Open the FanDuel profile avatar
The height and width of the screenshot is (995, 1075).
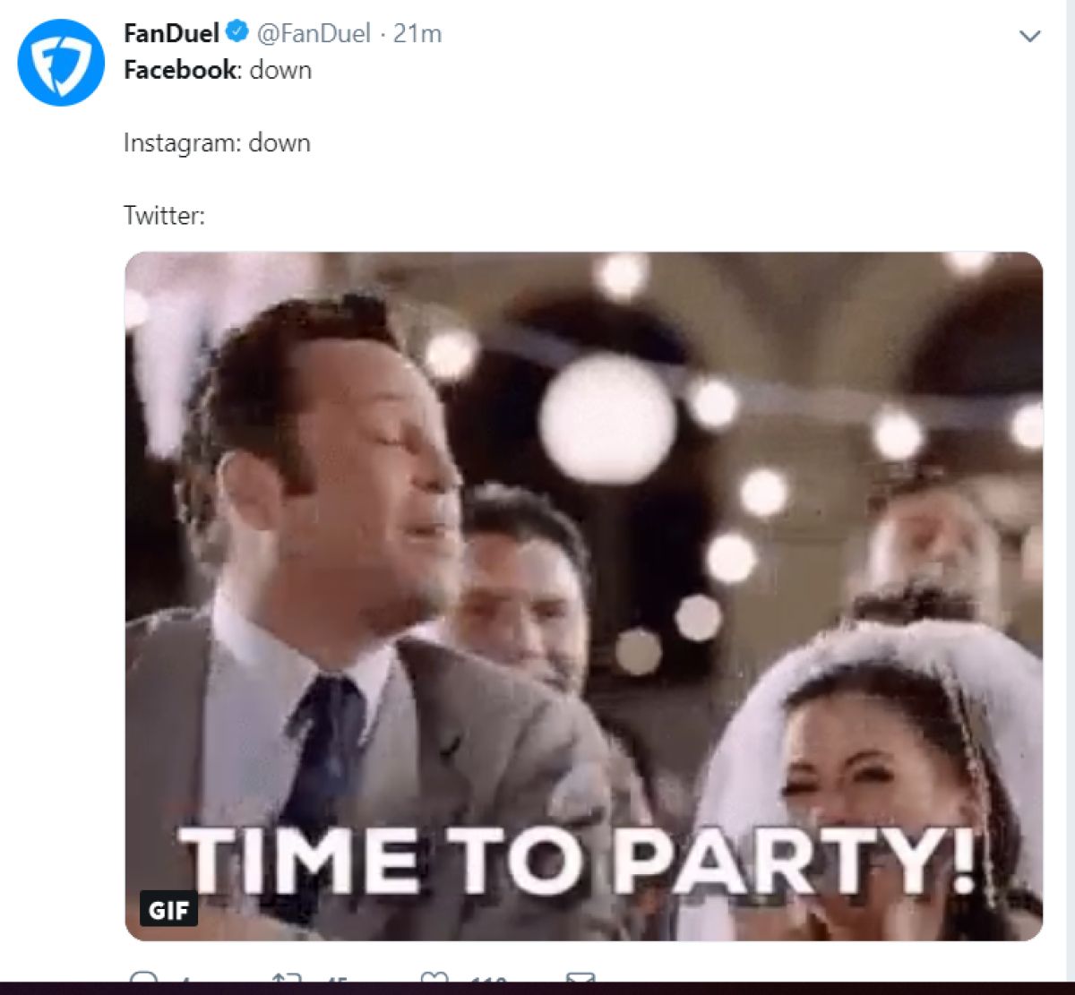(x=61, y=62)
